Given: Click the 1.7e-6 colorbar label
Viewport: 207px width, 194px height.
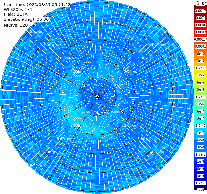Looking at the screenshot, I should click(x=201, y=97).
